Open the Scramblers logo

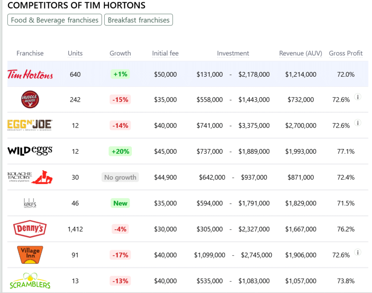coord(30,281)
